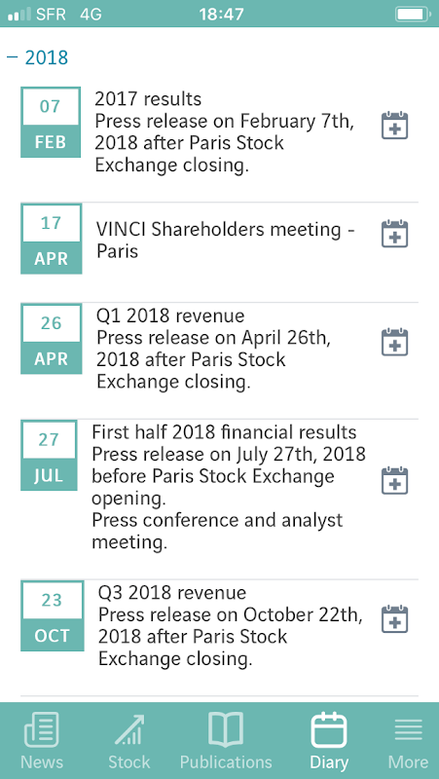The image size is (439, 779).
Task: Add Q1 2018 revenue event to calendar
Action: tap(394, 343)
